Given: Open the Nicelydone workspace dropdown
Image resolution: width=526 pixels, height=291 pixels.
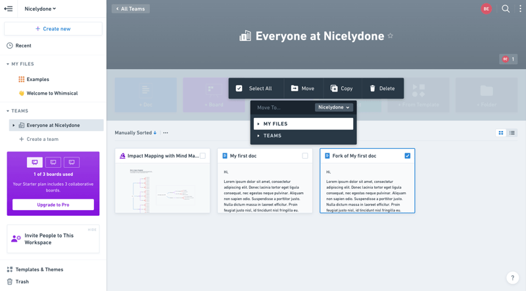Looking at the screenshot, I should click(40, 9).
